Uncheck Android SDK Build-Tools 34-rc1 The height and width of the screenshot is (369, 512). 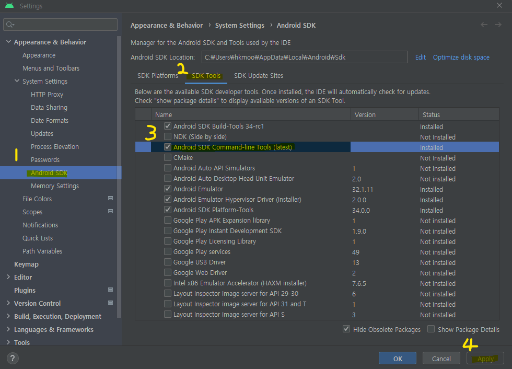[x=168, y=126]
